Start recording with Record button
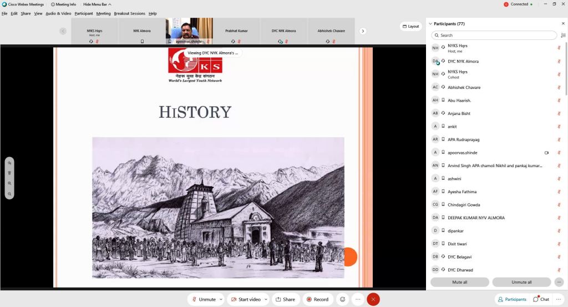 tap(317, 299)
